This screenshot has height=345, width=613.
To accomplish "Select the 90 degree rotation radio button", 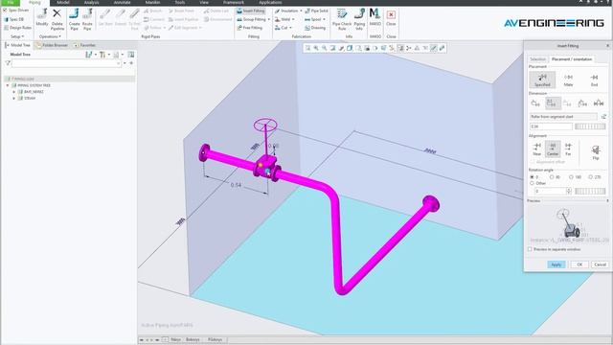I will pyautogui.click(x=552, y=177).
